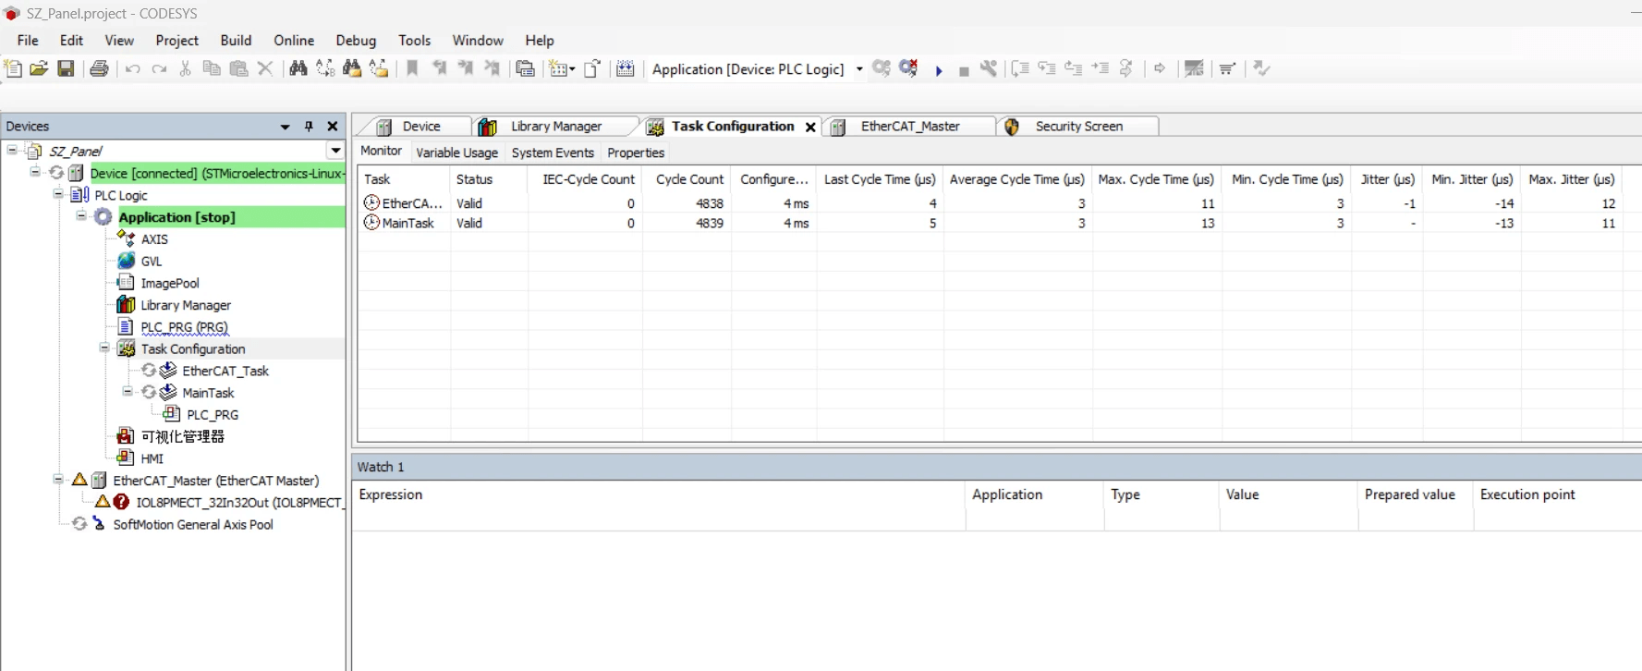Cut the selection with the scissors icon

tap(185, 68)
